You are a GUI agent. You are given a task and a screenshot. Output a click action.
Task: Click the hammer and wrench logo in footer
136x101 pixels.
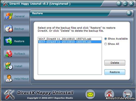coord(9,94)
